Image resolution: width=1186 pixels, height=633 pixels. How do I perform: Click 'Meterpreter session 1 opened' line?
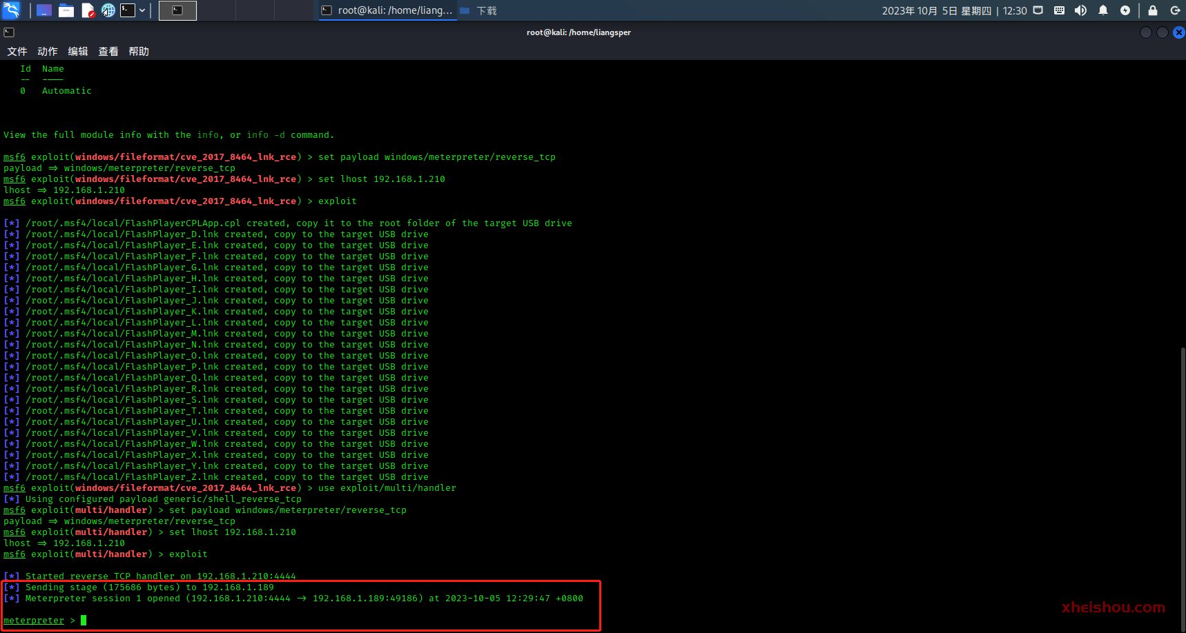point(293,599)
